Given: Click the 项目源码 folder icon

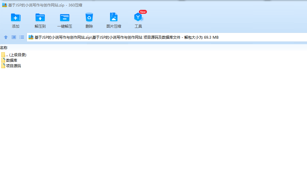Looking at the screenshot, I should 3,66.
